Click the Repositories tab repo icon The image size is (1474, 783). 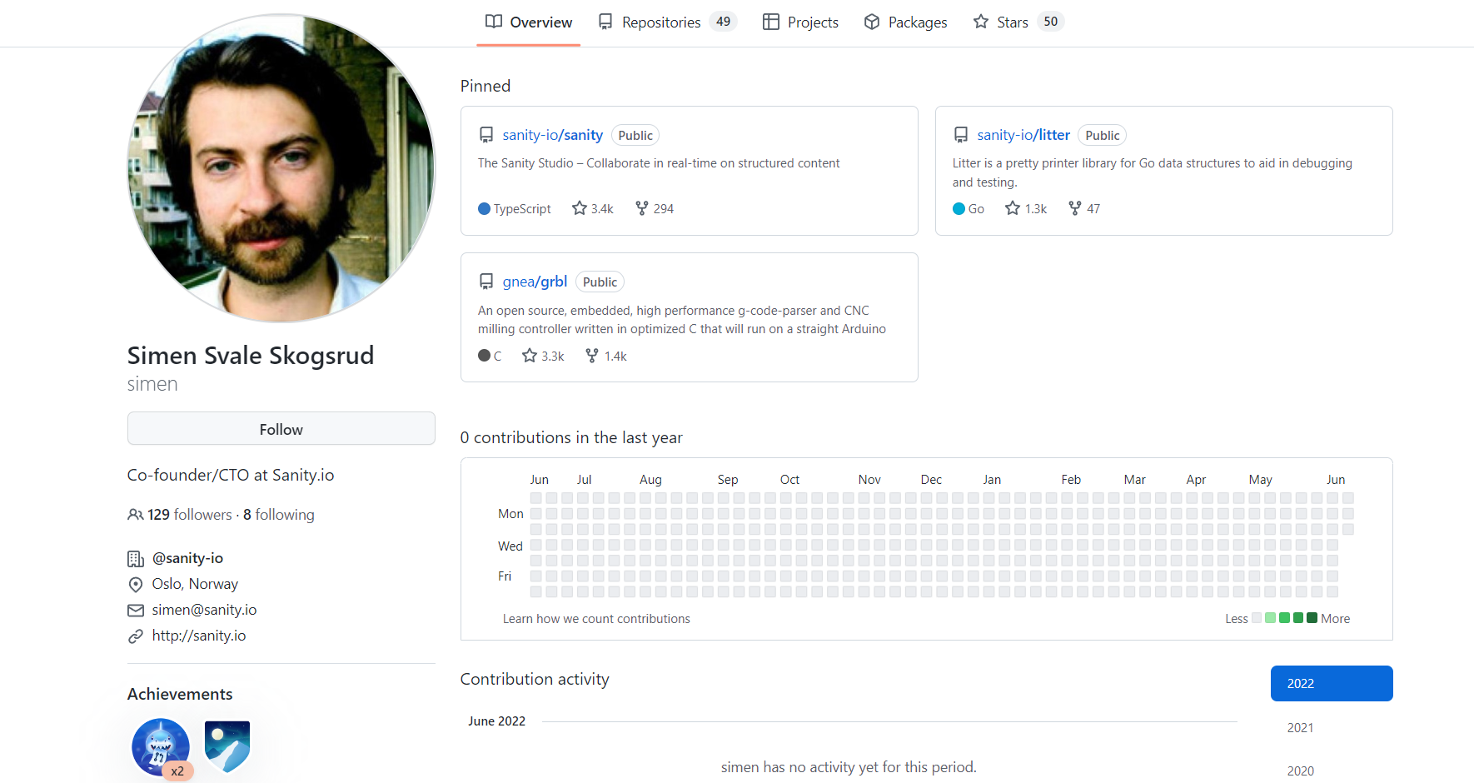click(x=605, y=22)
